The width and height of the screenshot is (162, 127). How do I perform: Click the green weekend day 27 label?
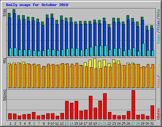(133, 124)
